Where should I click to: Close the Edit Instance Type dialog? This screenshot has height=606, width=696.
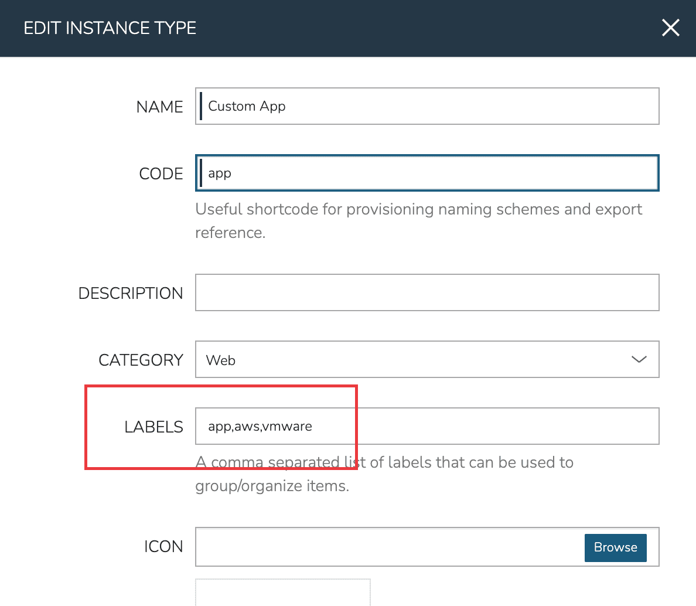pyautogui.click(x=670, y=28)
